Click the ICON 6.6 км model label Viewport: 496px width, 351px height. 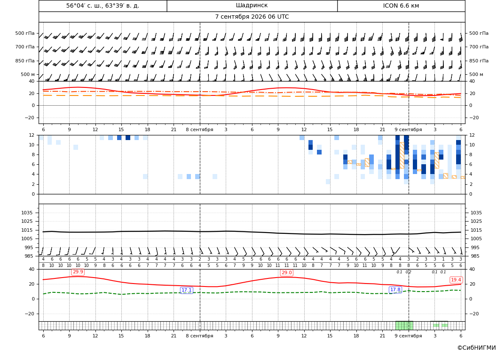pos(401,6)
